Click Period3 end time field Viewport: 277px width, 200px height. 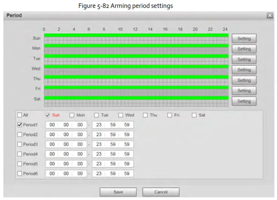pyautogui.click(x=113, y=144)
